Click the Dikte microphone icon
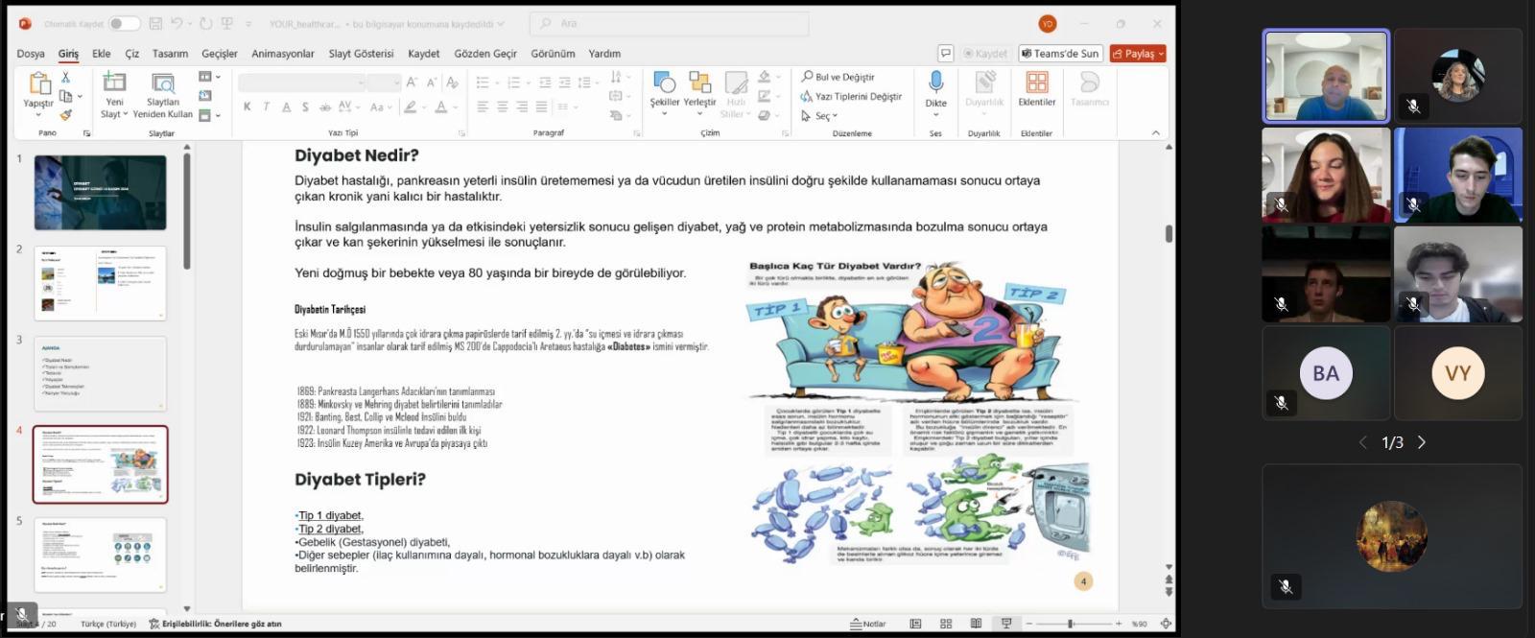 [x=935, y=83]
